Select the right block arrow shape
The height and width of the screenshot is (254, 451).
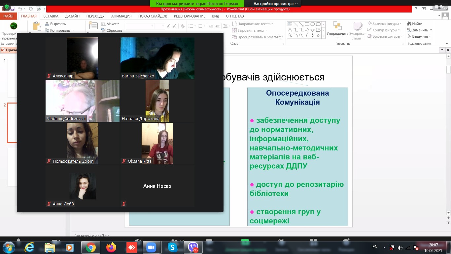pyautogui.click(x=307, y=30)
